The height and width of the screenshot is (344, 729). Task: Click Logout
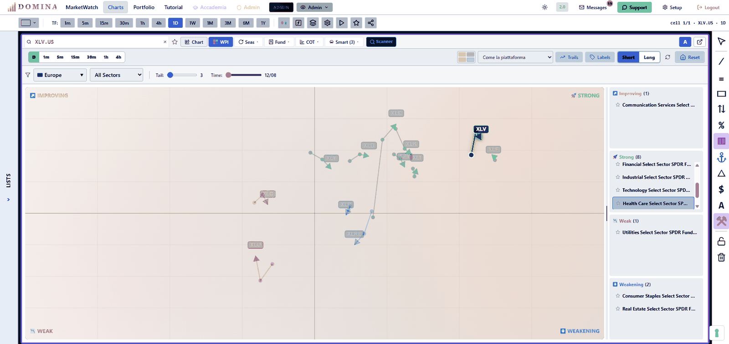(x=708, y=7)
